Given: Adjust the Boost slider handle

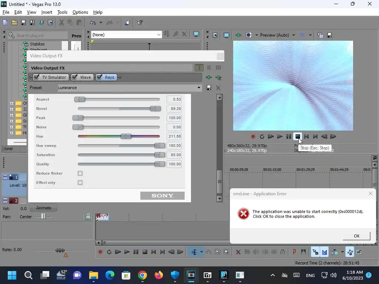Looking at the screenshot, I should coord(155,109).
